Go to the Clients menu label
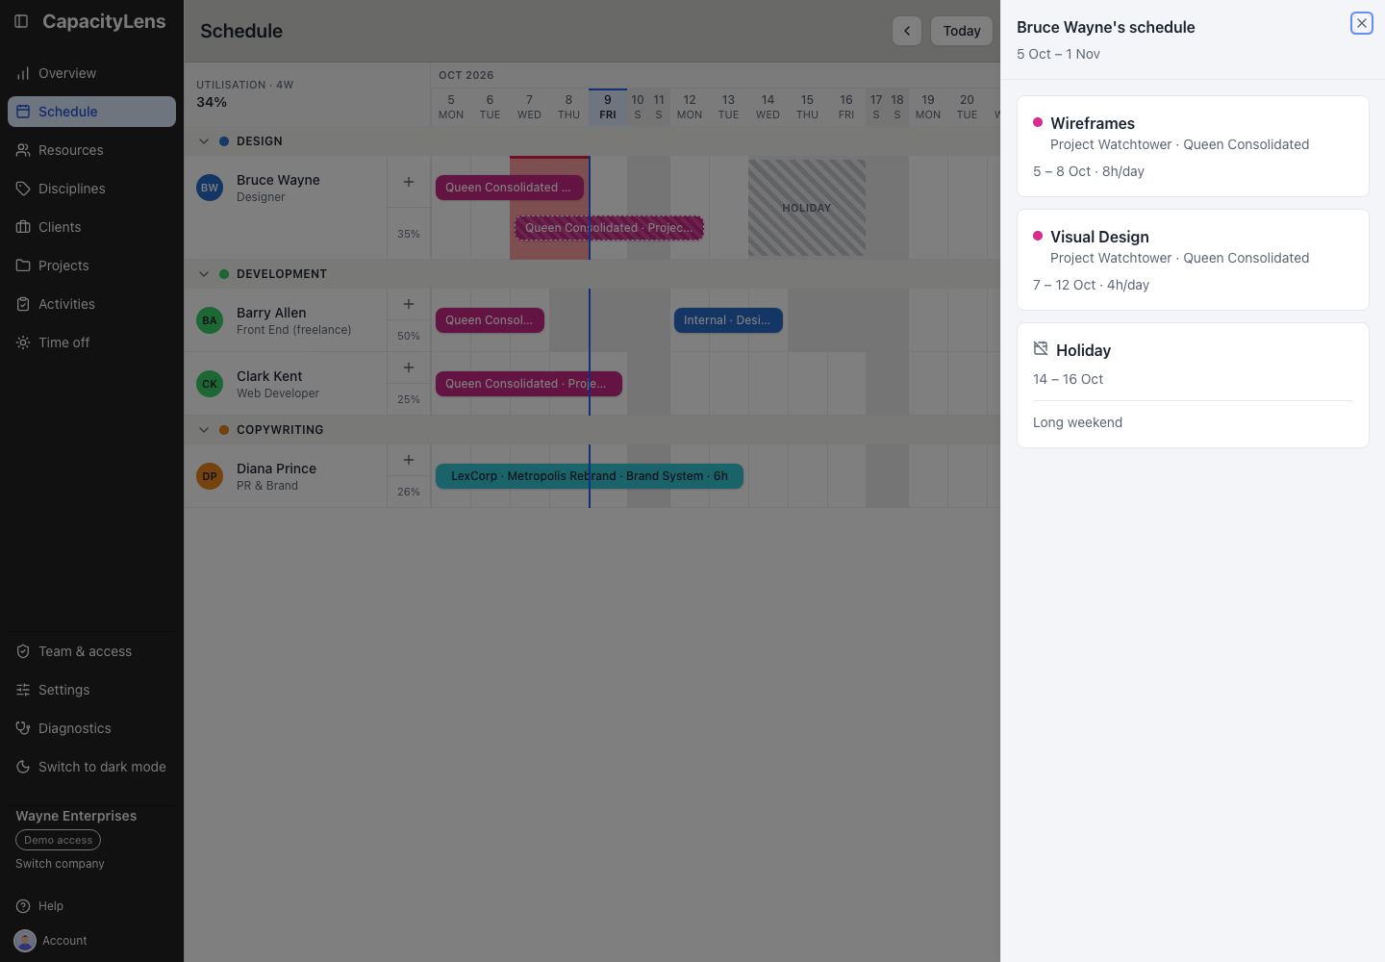 point(60,227)
